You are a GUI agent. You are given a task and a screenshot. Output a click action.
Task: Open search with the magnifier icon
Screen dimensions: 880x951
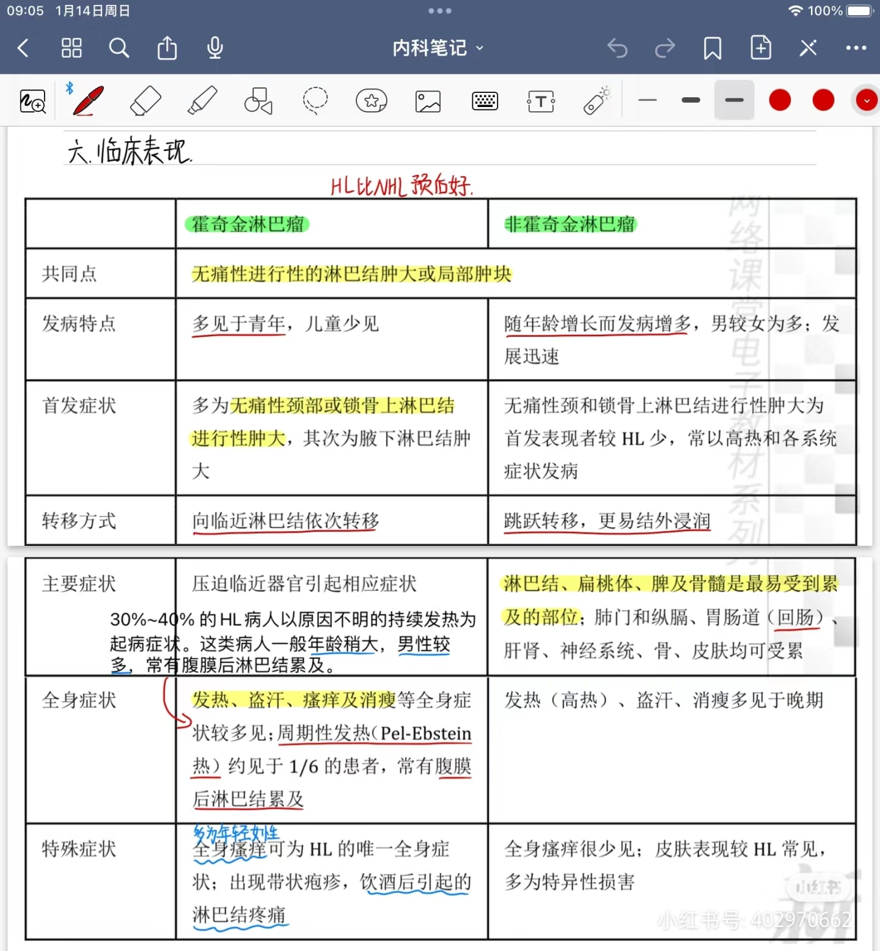click(x=119, y=48)
